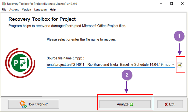Open the Actions menu

pos(14,10)
